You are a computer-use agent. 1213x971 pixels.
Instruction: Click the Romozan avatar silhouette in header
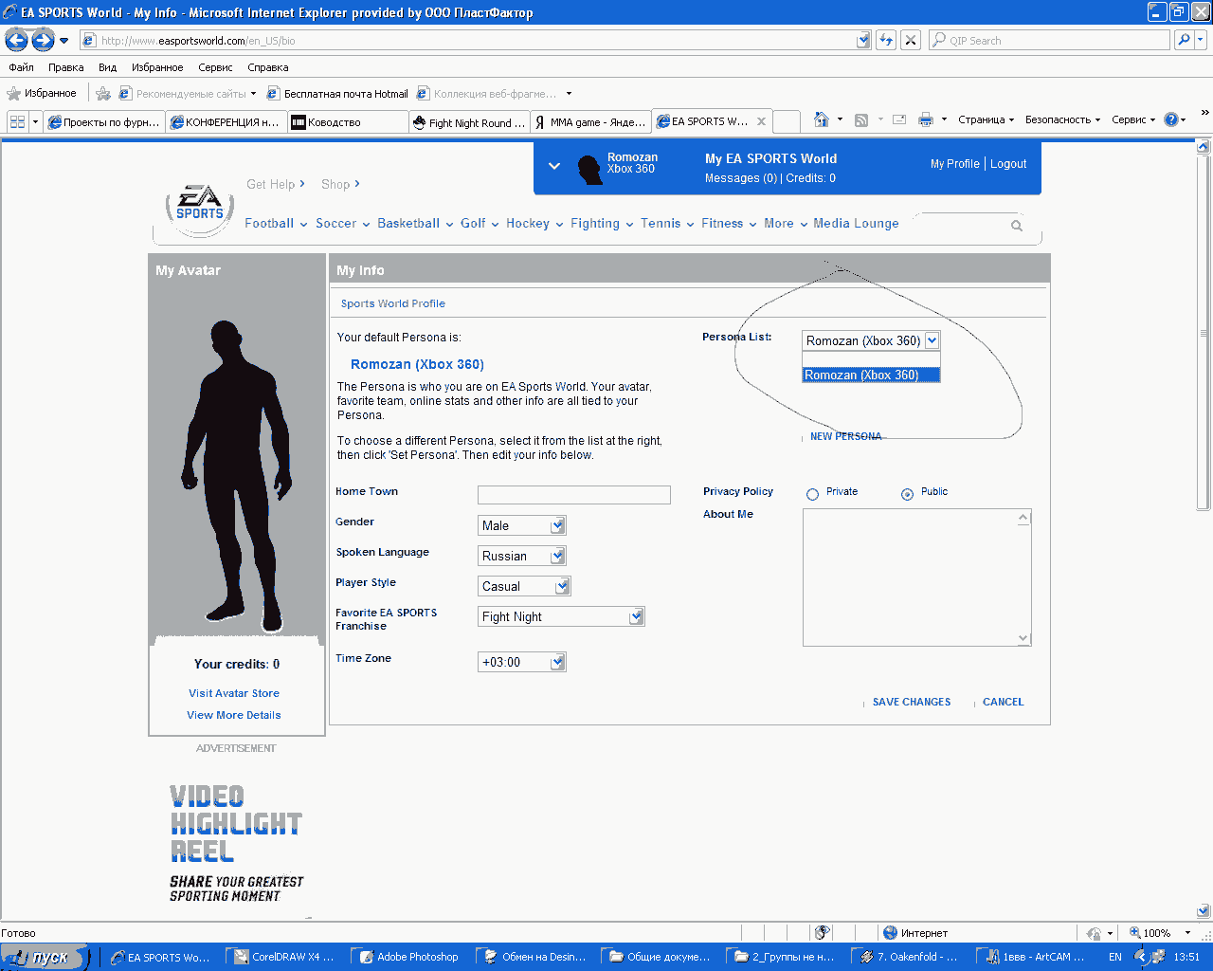tap(590, 169)
